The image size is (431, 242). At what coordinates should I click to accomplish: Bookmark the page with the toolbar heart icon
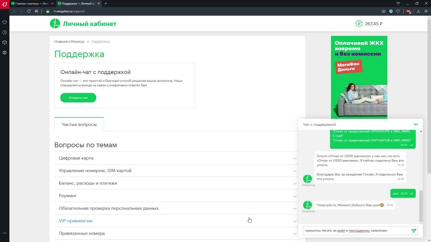point(398,11)
